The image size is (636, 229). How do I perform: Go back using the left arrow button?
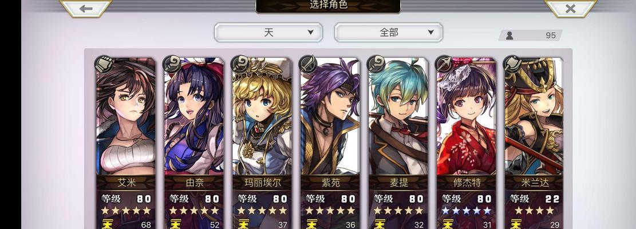pyautogui.click(x=86, y=9)
